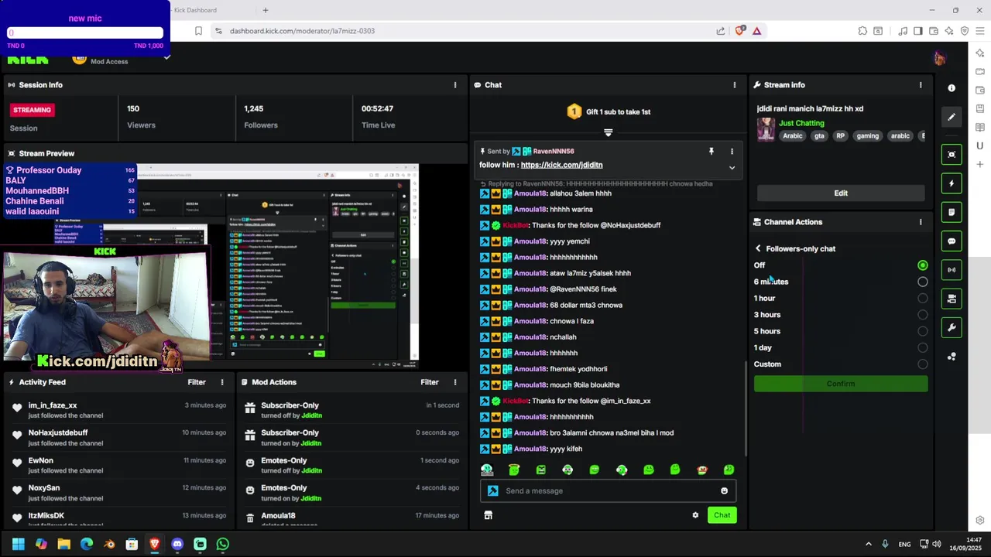This screenshot has width=991, height=557.
Task: Toggle the chat bubble panel icon
Action: (x=952, y=241)
